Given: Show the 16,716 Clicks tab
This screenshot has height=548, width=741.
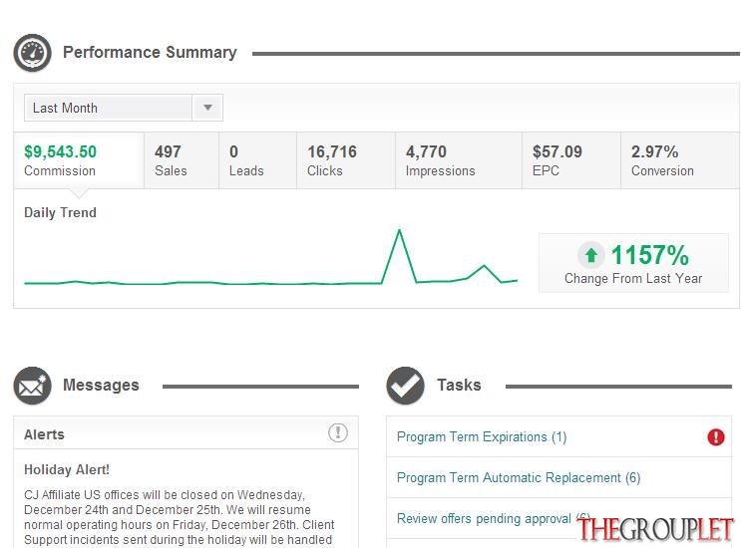Looking at the screenshot, I should (x=346, y=160).
